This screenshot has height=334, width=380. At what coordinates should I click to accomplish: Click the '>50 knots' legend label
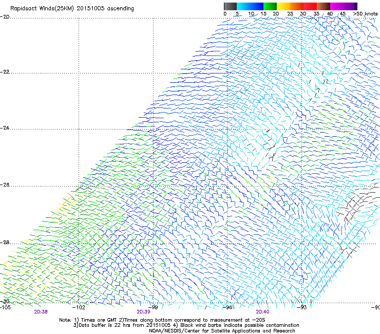(x=365, y=14)
